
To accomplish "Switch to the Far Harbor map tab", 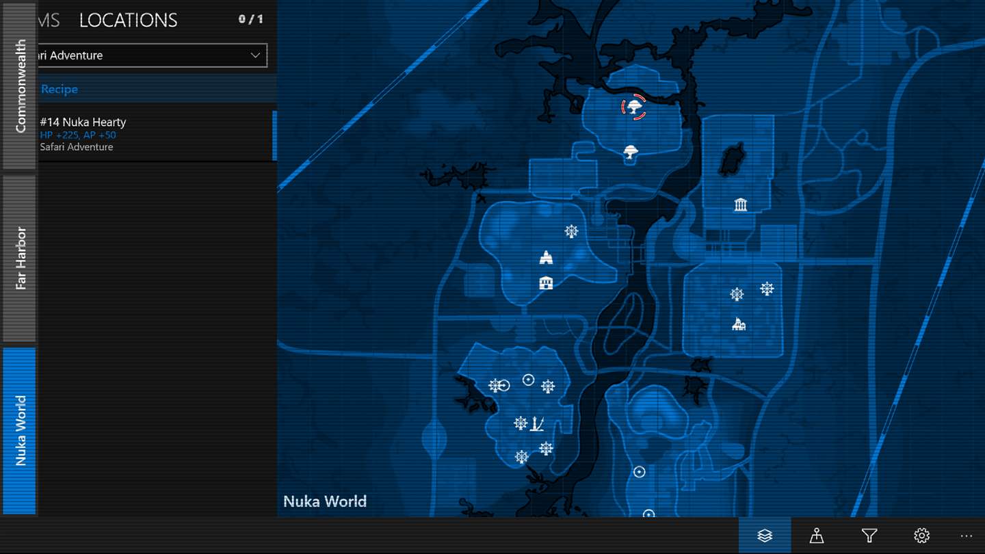I will coord(20,258).
